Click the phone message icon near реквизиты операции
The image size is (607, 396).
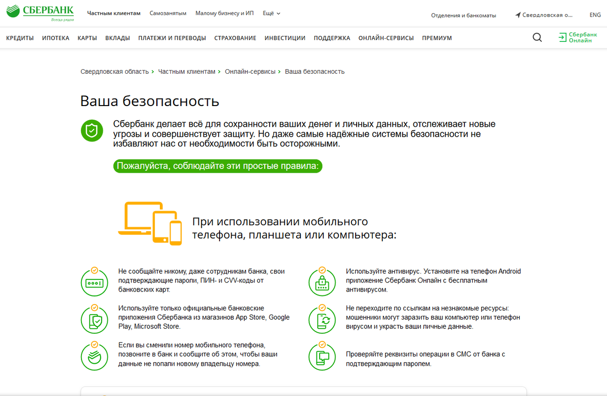[322, 357]
